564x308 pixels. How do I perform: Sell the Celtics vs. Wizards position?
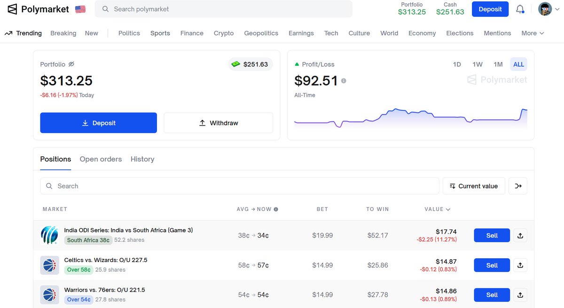tap(492, 265)
